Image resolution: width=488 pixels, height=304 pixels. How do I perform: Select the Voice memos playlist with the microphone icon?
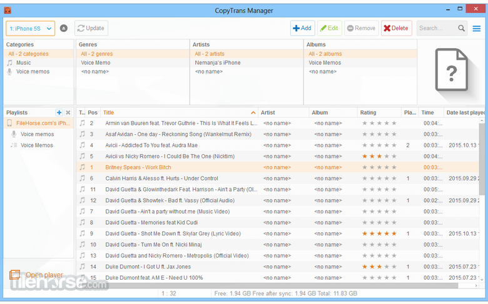[x=39, y=134]
